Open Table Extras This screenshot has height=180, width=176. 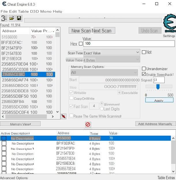click(166, 178)
